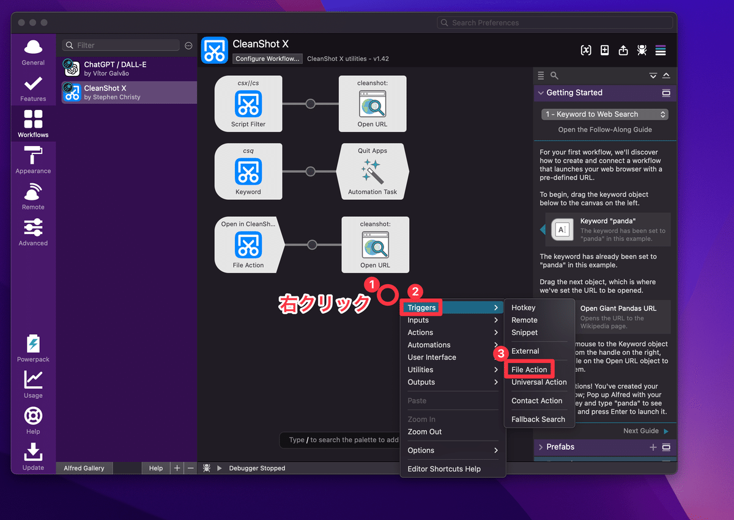Image resolution: width=734 pixels, height=520 pixels.
Task: Click the add-to-workflow plus page icon in header
Action: click(604, 51)
